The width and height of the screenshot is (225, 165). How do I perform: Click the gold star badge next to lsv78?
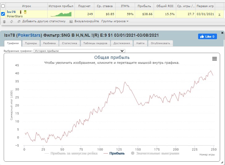[25, 12]
